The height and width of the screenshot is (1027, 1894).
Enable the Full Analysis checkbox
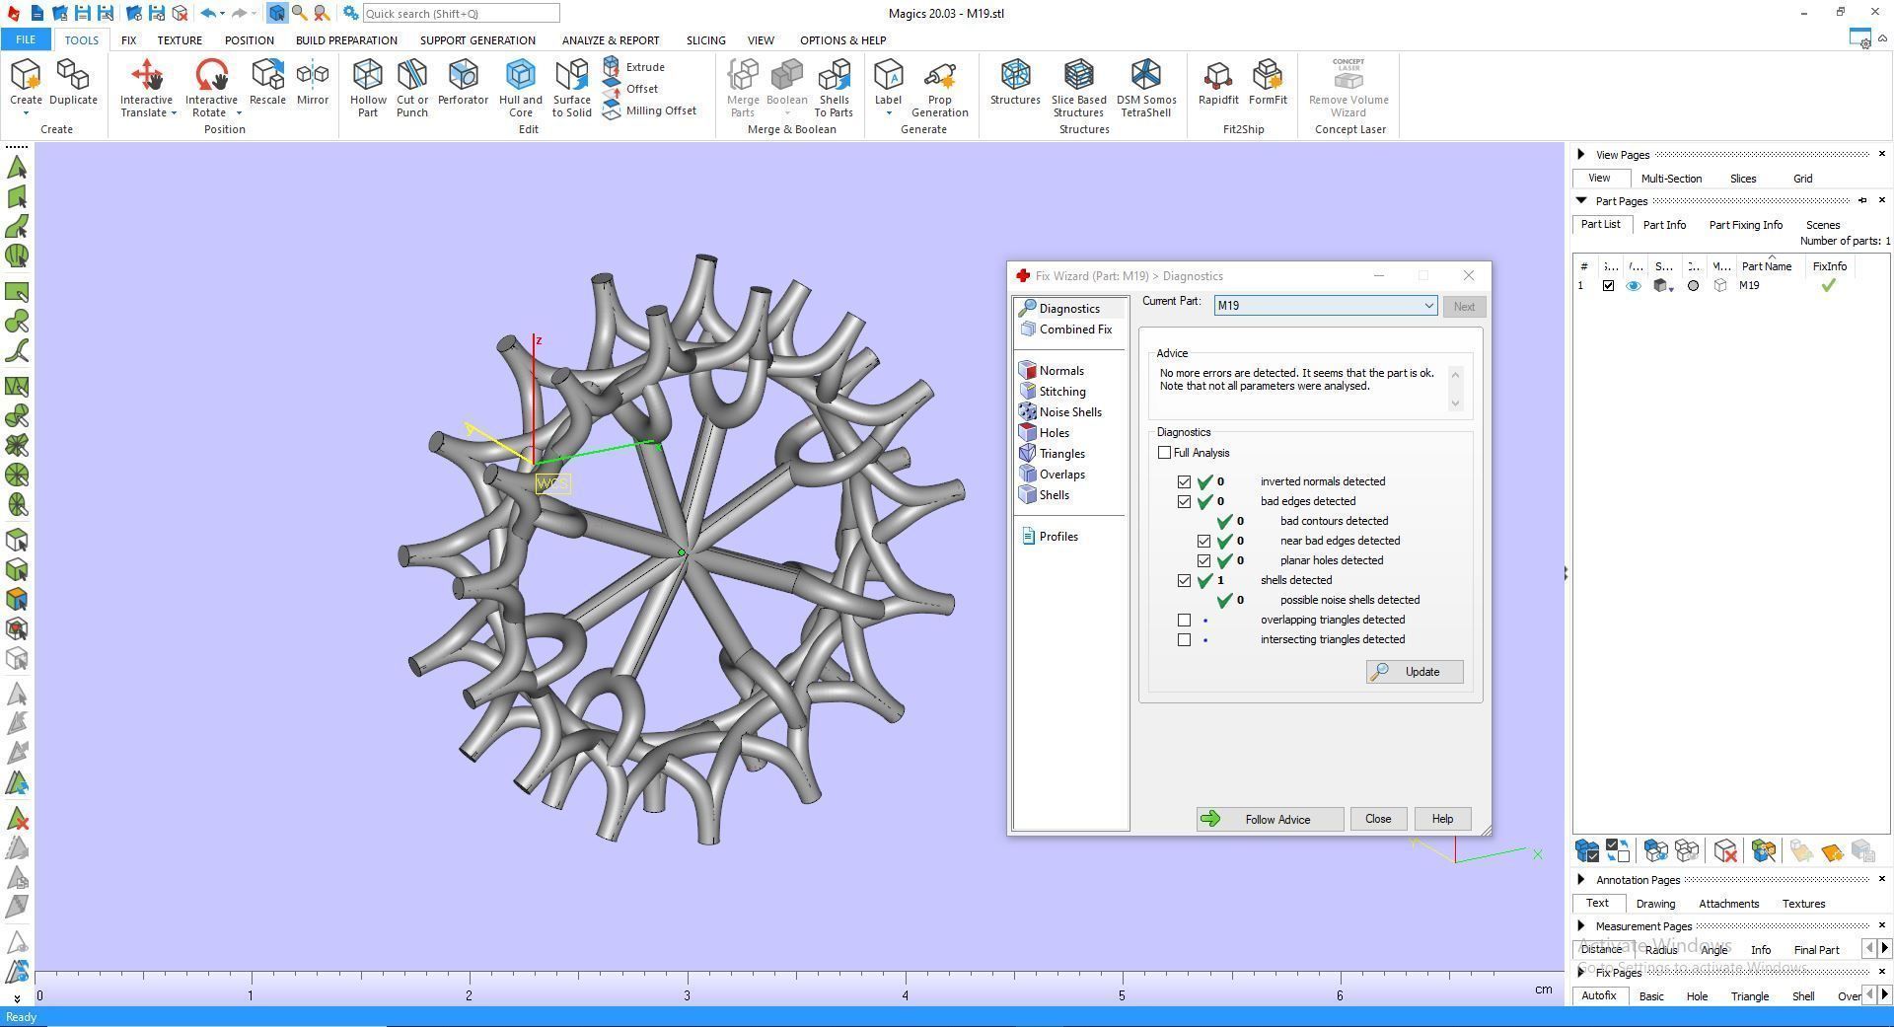[1165, 453]
